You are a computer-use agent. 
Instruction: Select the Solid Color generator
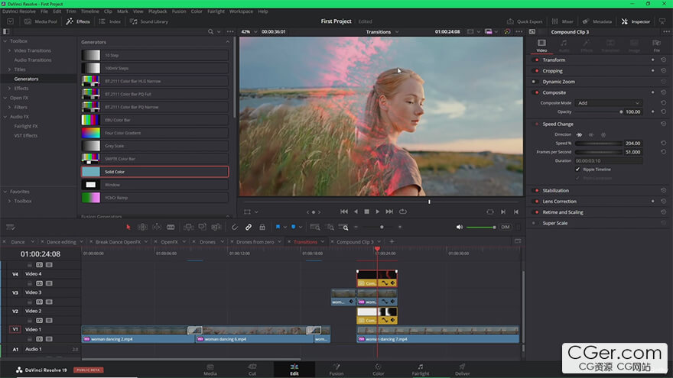click(155, 172)
